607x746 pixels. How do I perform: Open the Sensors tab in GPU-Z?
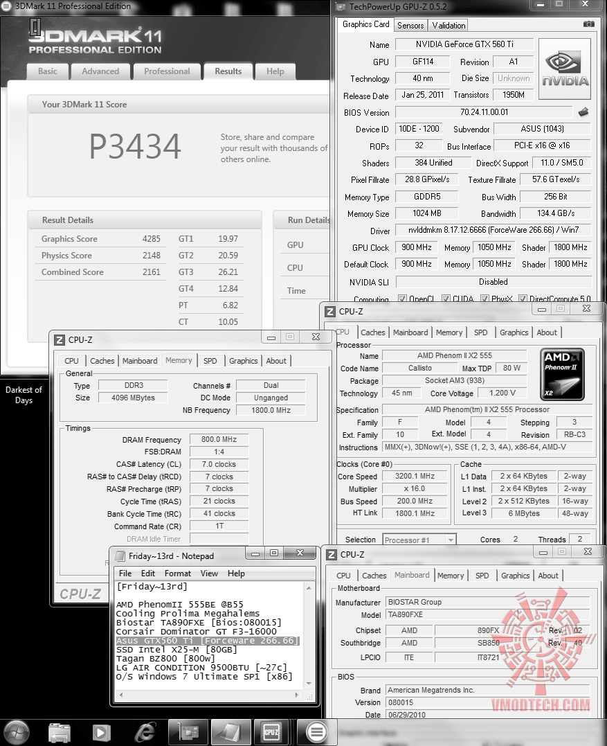pyautogui.click(x=410, y=26)
